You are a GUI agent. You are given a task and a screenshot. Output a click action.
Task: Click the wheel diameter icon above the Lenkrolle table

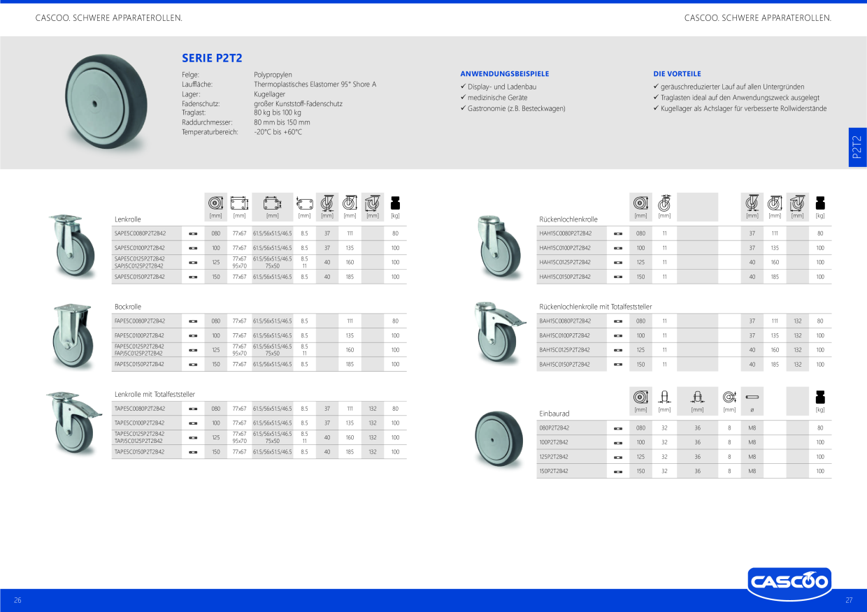coord(215,203)
